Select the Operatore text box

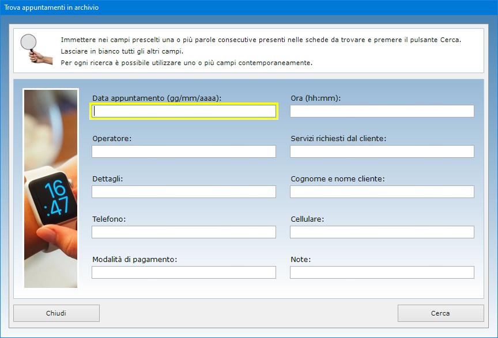[184, 151]
